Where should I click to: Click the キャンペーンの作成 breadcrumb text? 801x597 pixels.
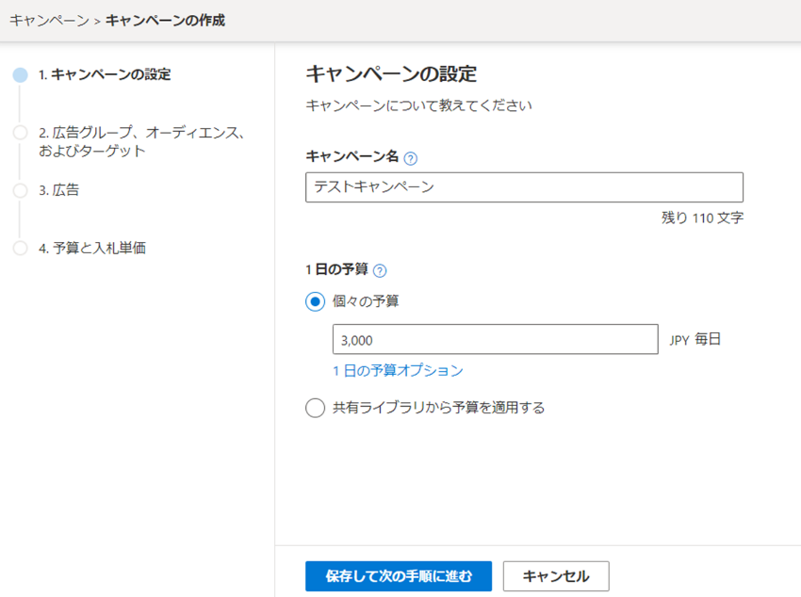[x=165, y=21]
